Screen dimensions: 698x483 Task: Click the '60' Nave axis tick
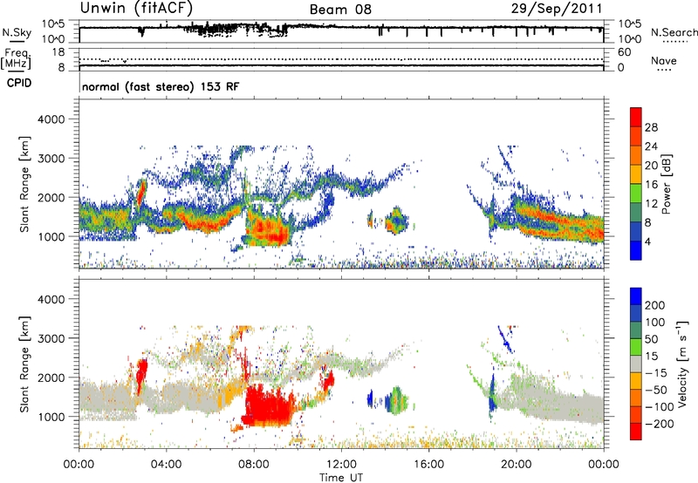tap(624, 52)
